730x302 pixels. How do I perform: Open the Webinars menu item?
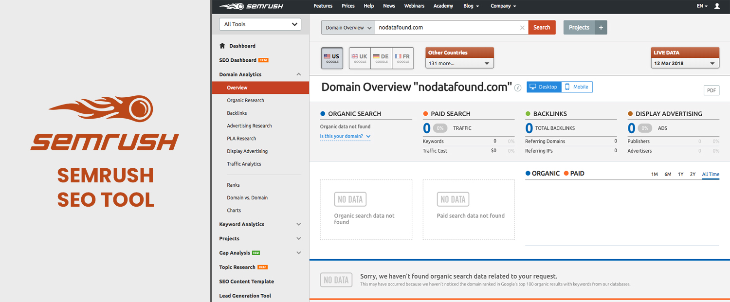414,6
